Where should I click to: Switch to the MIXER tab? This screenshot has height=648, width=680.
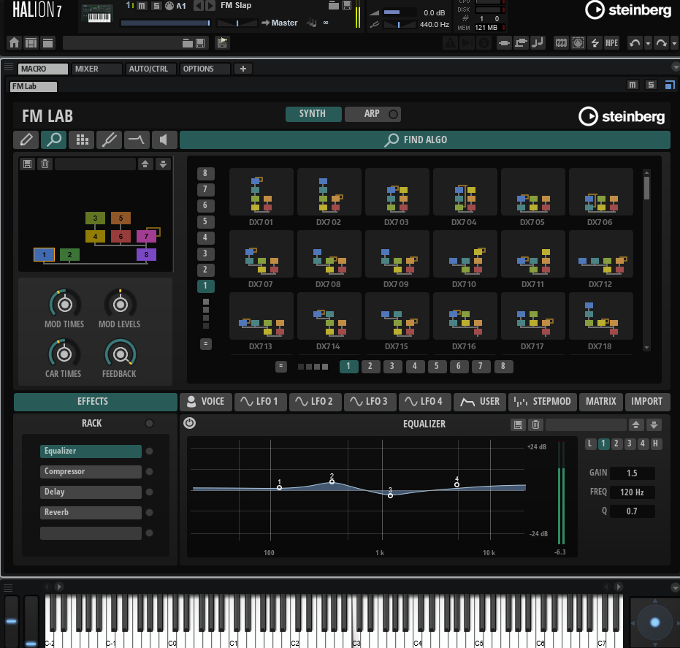pos(96,69)
